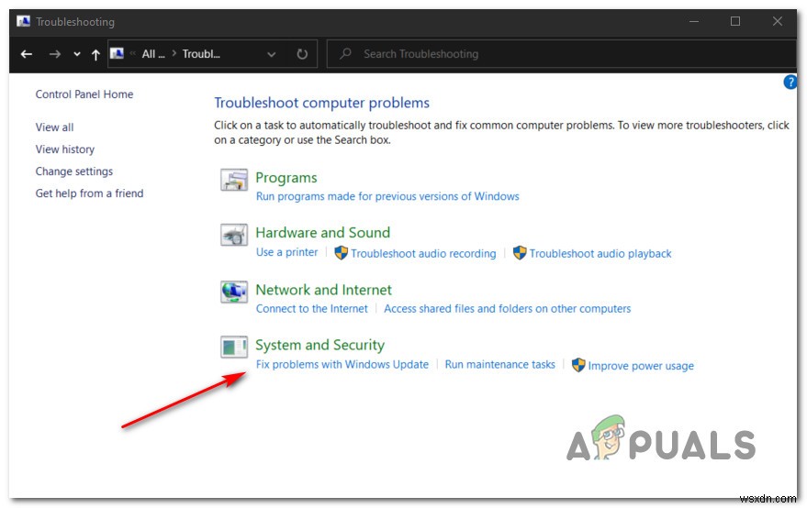The height and width of the screenshot is (508, 807).
Task: Click Get help from a friend
Action: pyautogui.click(x=90, y=193)
